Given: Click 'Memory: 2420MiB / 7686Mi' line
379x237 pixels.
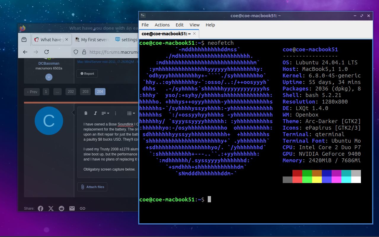Looking at the screenshot, I should (x=322, y=160).
